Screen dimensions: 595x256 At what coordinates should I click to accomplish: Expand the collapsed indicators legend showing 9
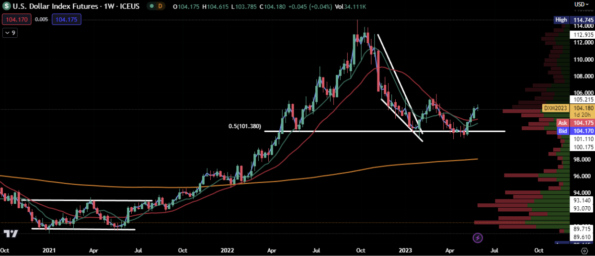(x=10, y=33)
